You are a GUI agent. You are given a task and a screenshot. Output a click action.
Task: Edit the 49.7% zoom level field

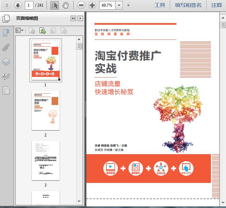pyautogui.click(x=107, y=5)
